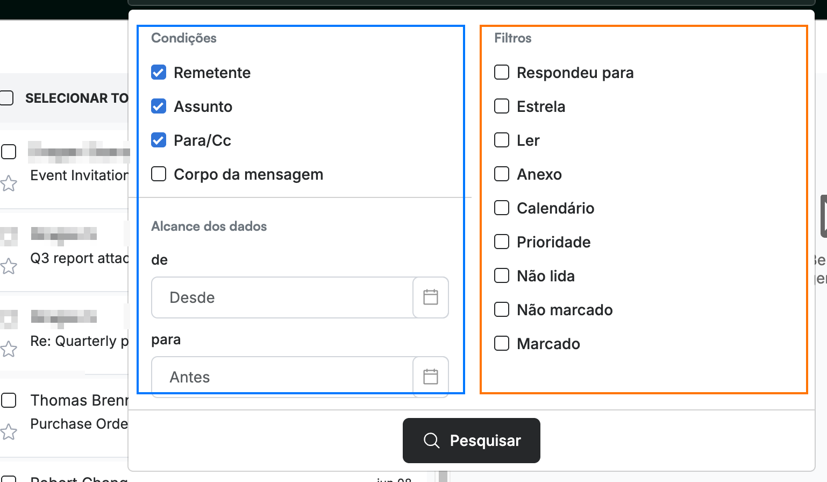Viewport: 827px width, 482px height.
Task: Star the Purchase Order email
Action: click(9, 432)
